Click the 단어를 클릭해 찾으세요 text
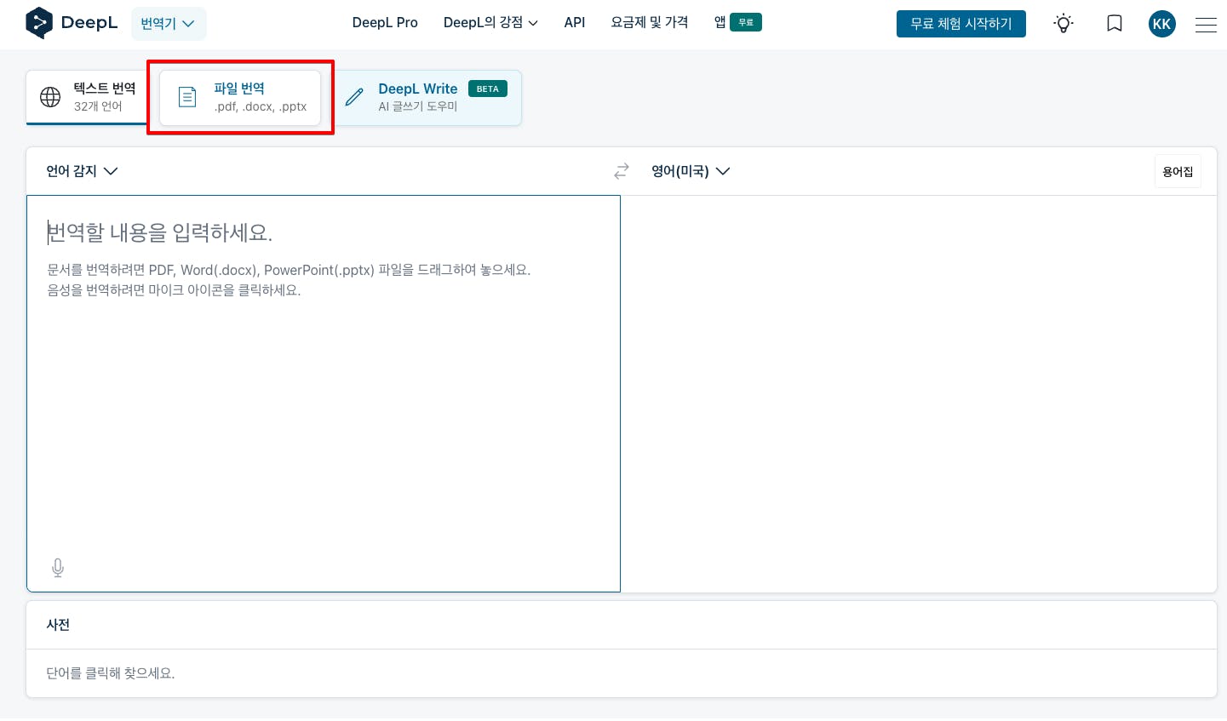 pyautogui.click(x=111, y=673)
